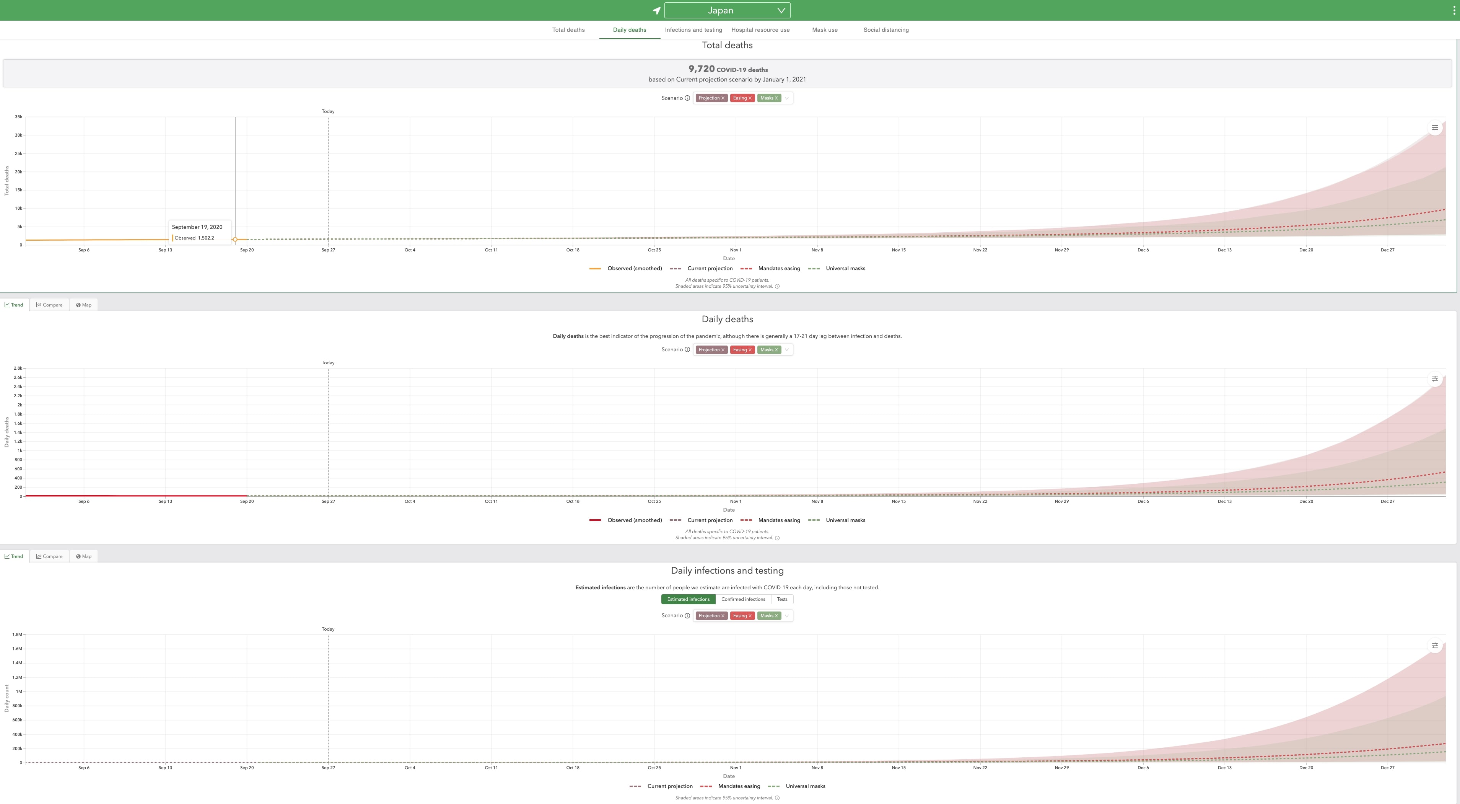Toggle Current projection series in the Daily infections legend
The image size is (1460, 804).
click(661, 786)
